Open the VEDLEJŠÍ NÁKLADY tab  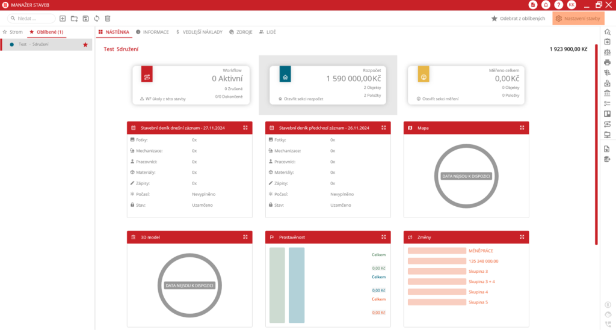tap(199, 32)
